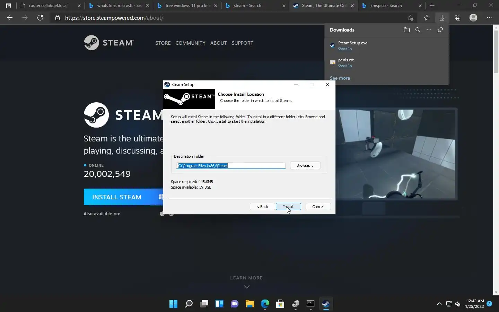Open Edge Settings and more menu
Viewport: 499px width, 312px height.
click(489, 18)
